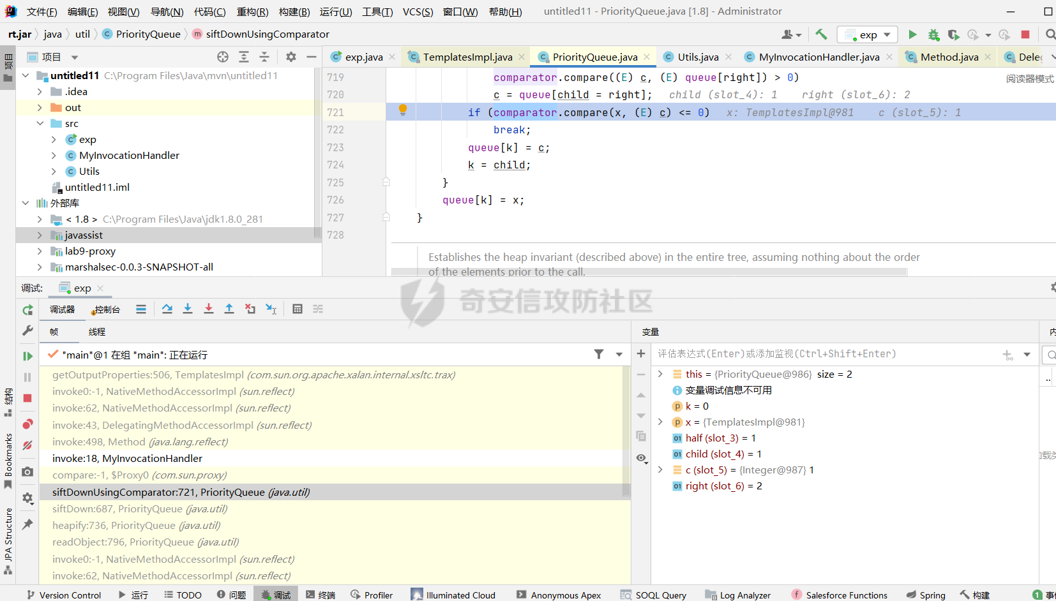Build project with hammer icon

(821, 34)
